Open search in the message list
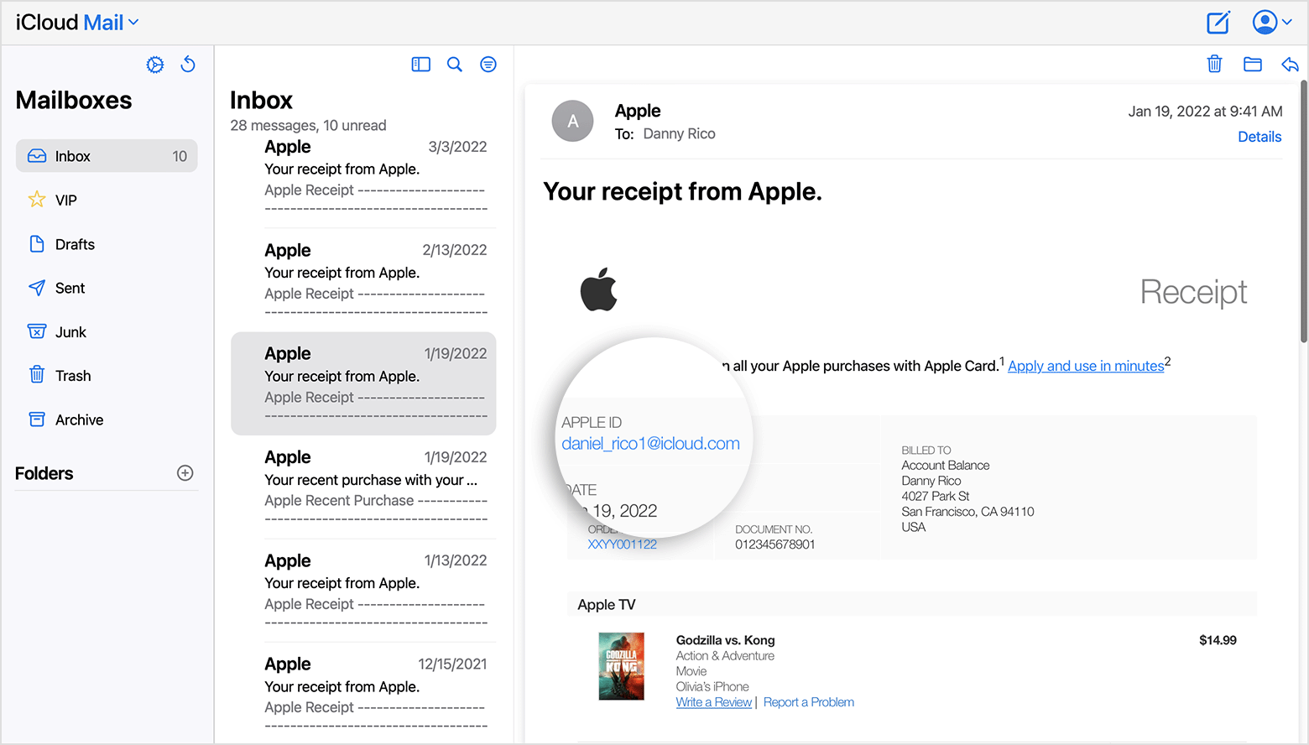This screenshot has height=745, width=1309. tap(455, 65)
